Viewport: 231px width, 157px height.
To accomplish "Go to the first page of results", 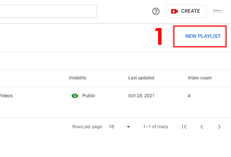I will click(184, 127).
